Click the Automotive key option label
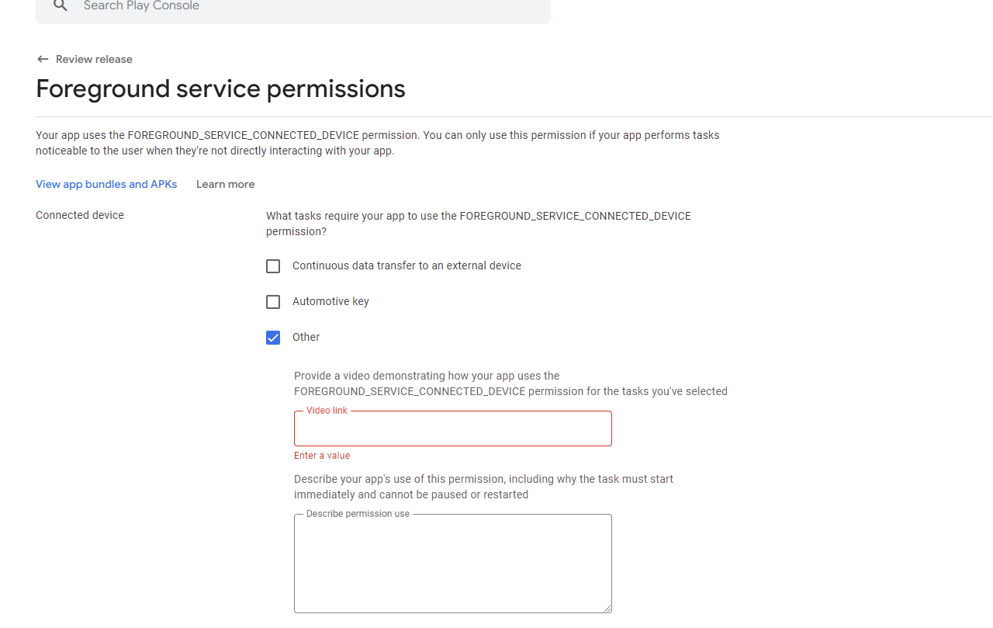The width and height of the screenshot is (993, 628). 330,301
